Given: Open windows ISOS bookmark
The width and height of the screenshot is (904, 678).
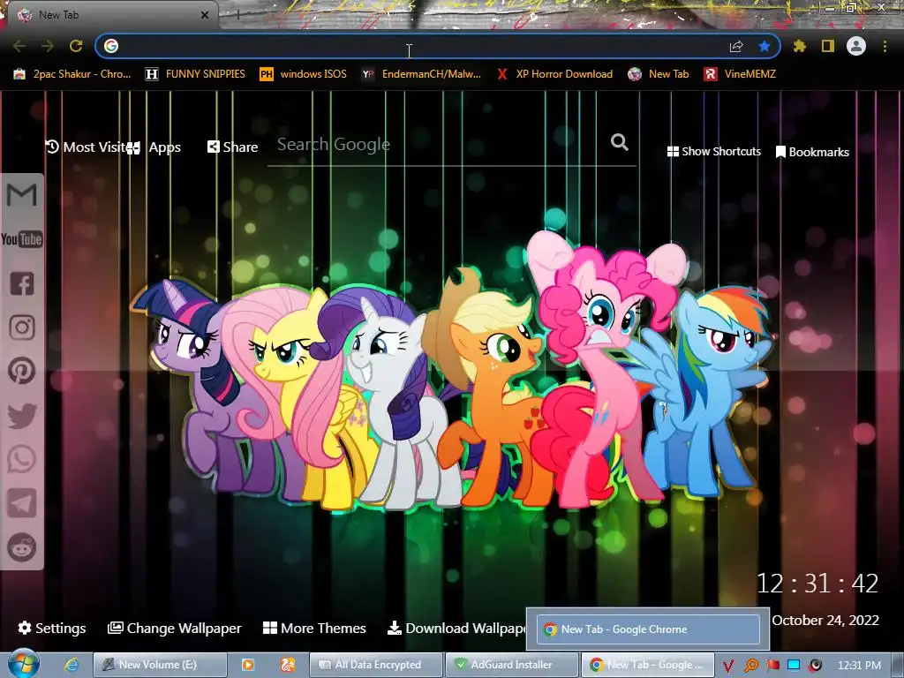Looking at the screenshot, I should (304, 74).
